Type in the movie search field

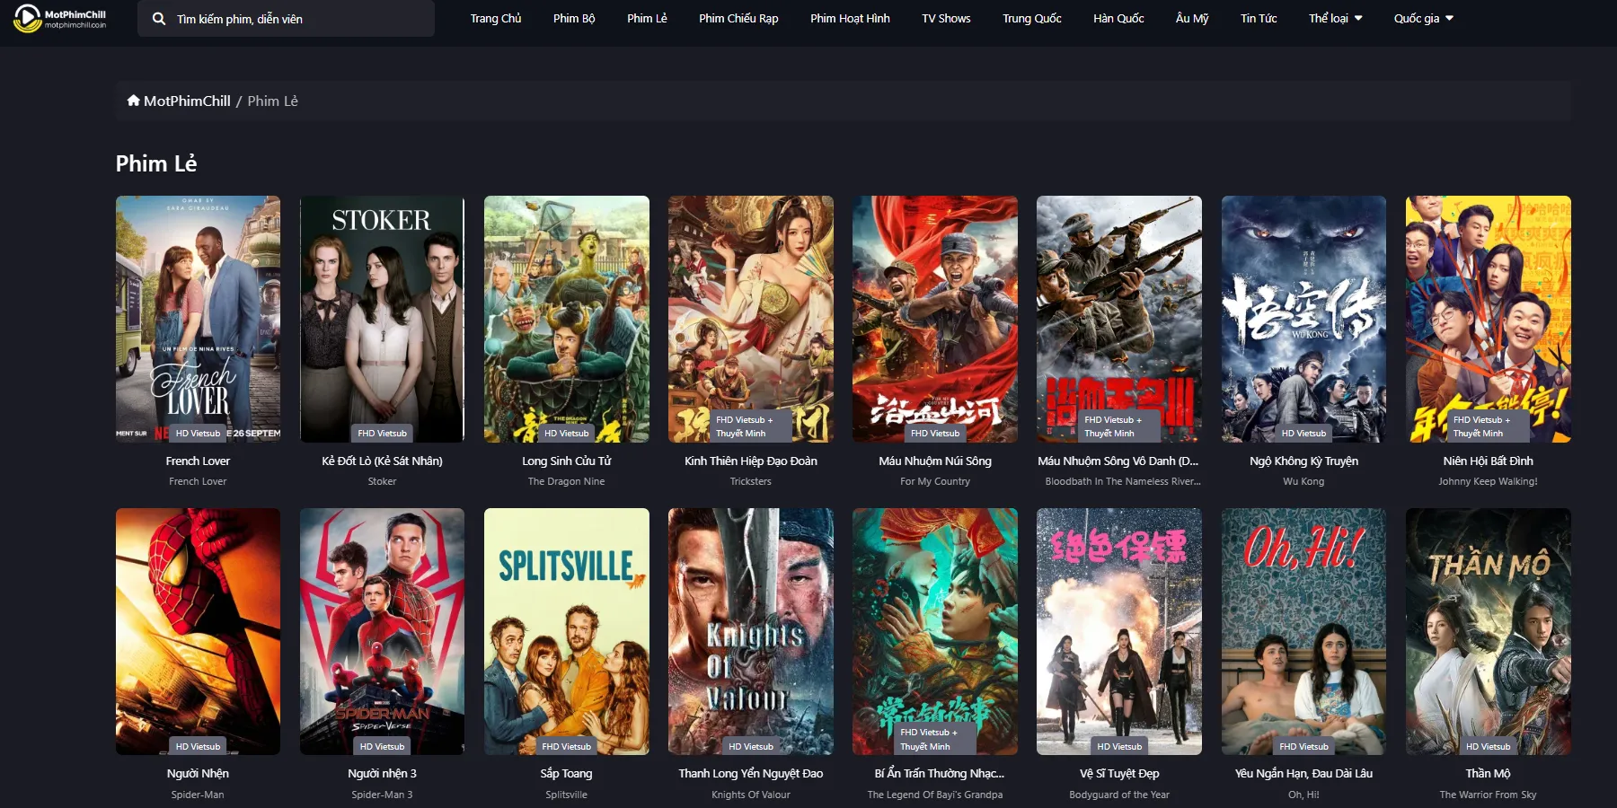tap(296, 19)
